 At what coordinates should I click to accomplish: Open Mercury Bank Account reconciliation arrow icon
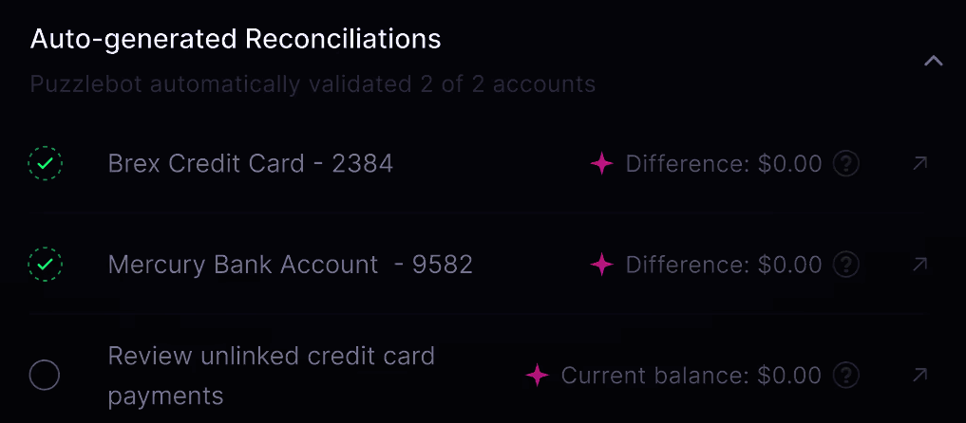(919, 265)
